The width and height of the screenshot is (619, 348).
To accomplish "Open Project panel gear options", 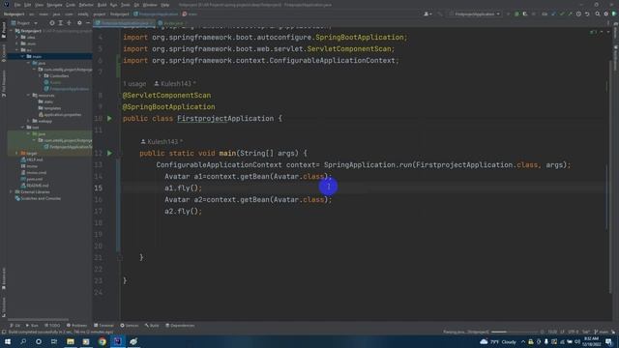I will point(79,23).
